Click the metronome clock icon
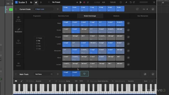This screenshot has height=95, width=169. click(121, 2)
